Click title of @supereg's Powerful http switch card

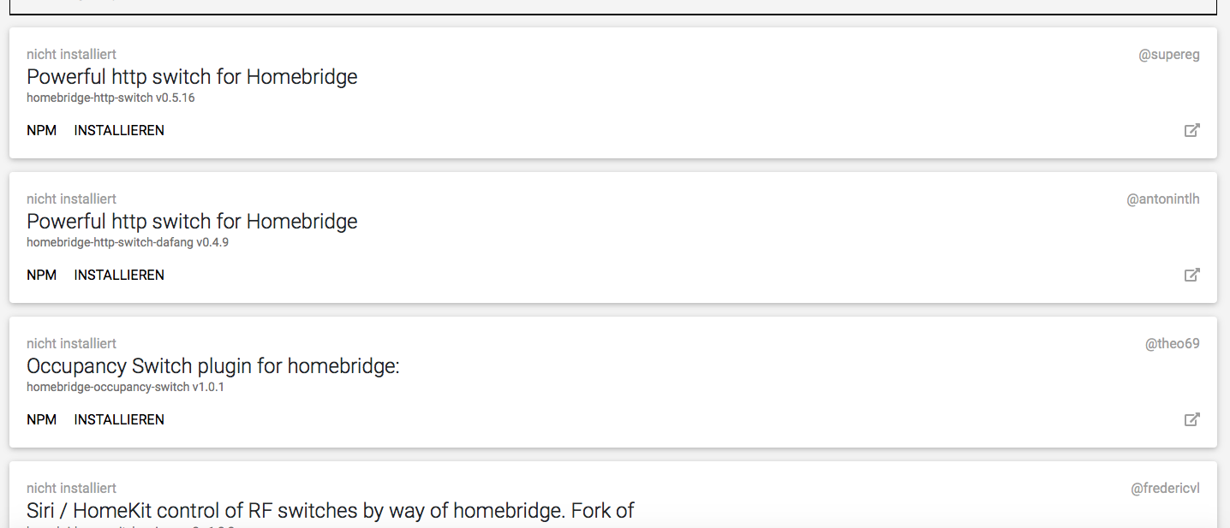pos(192,77)
